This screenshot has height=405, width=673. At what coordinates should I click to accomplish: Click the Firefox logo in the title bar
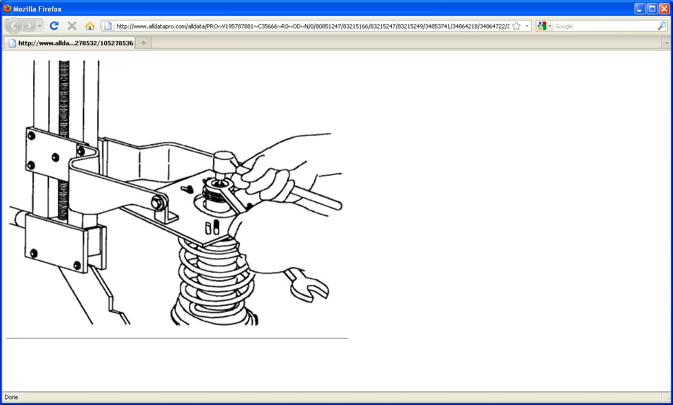click(x=7, y=8)
